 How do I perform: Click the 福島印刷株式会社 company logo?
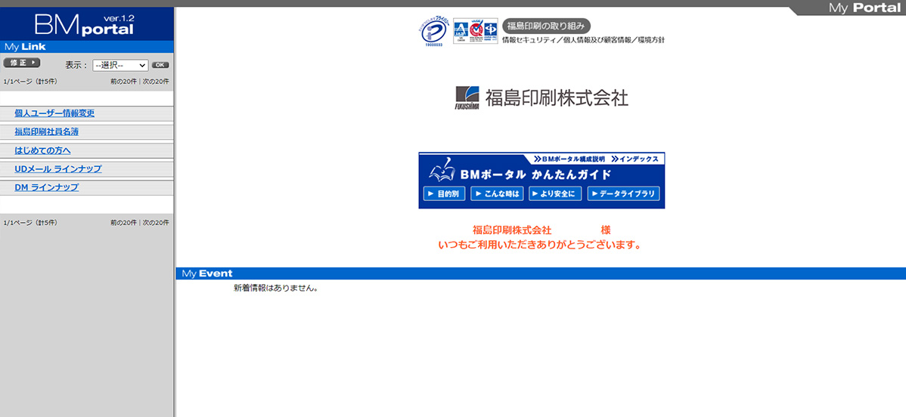[x=541, y=97]
